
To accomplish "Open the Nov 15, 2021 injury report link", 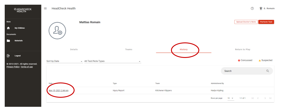I will [x=58, y=90].
